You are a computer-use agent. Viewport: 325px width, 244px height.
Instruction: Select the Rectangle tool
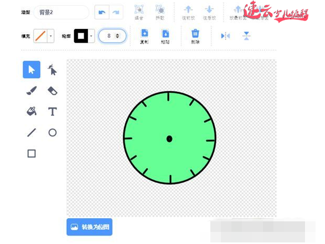point(32,153)
